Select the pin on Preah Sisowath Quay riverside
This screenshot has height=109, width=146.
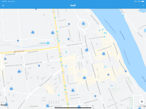pos(126,71)
